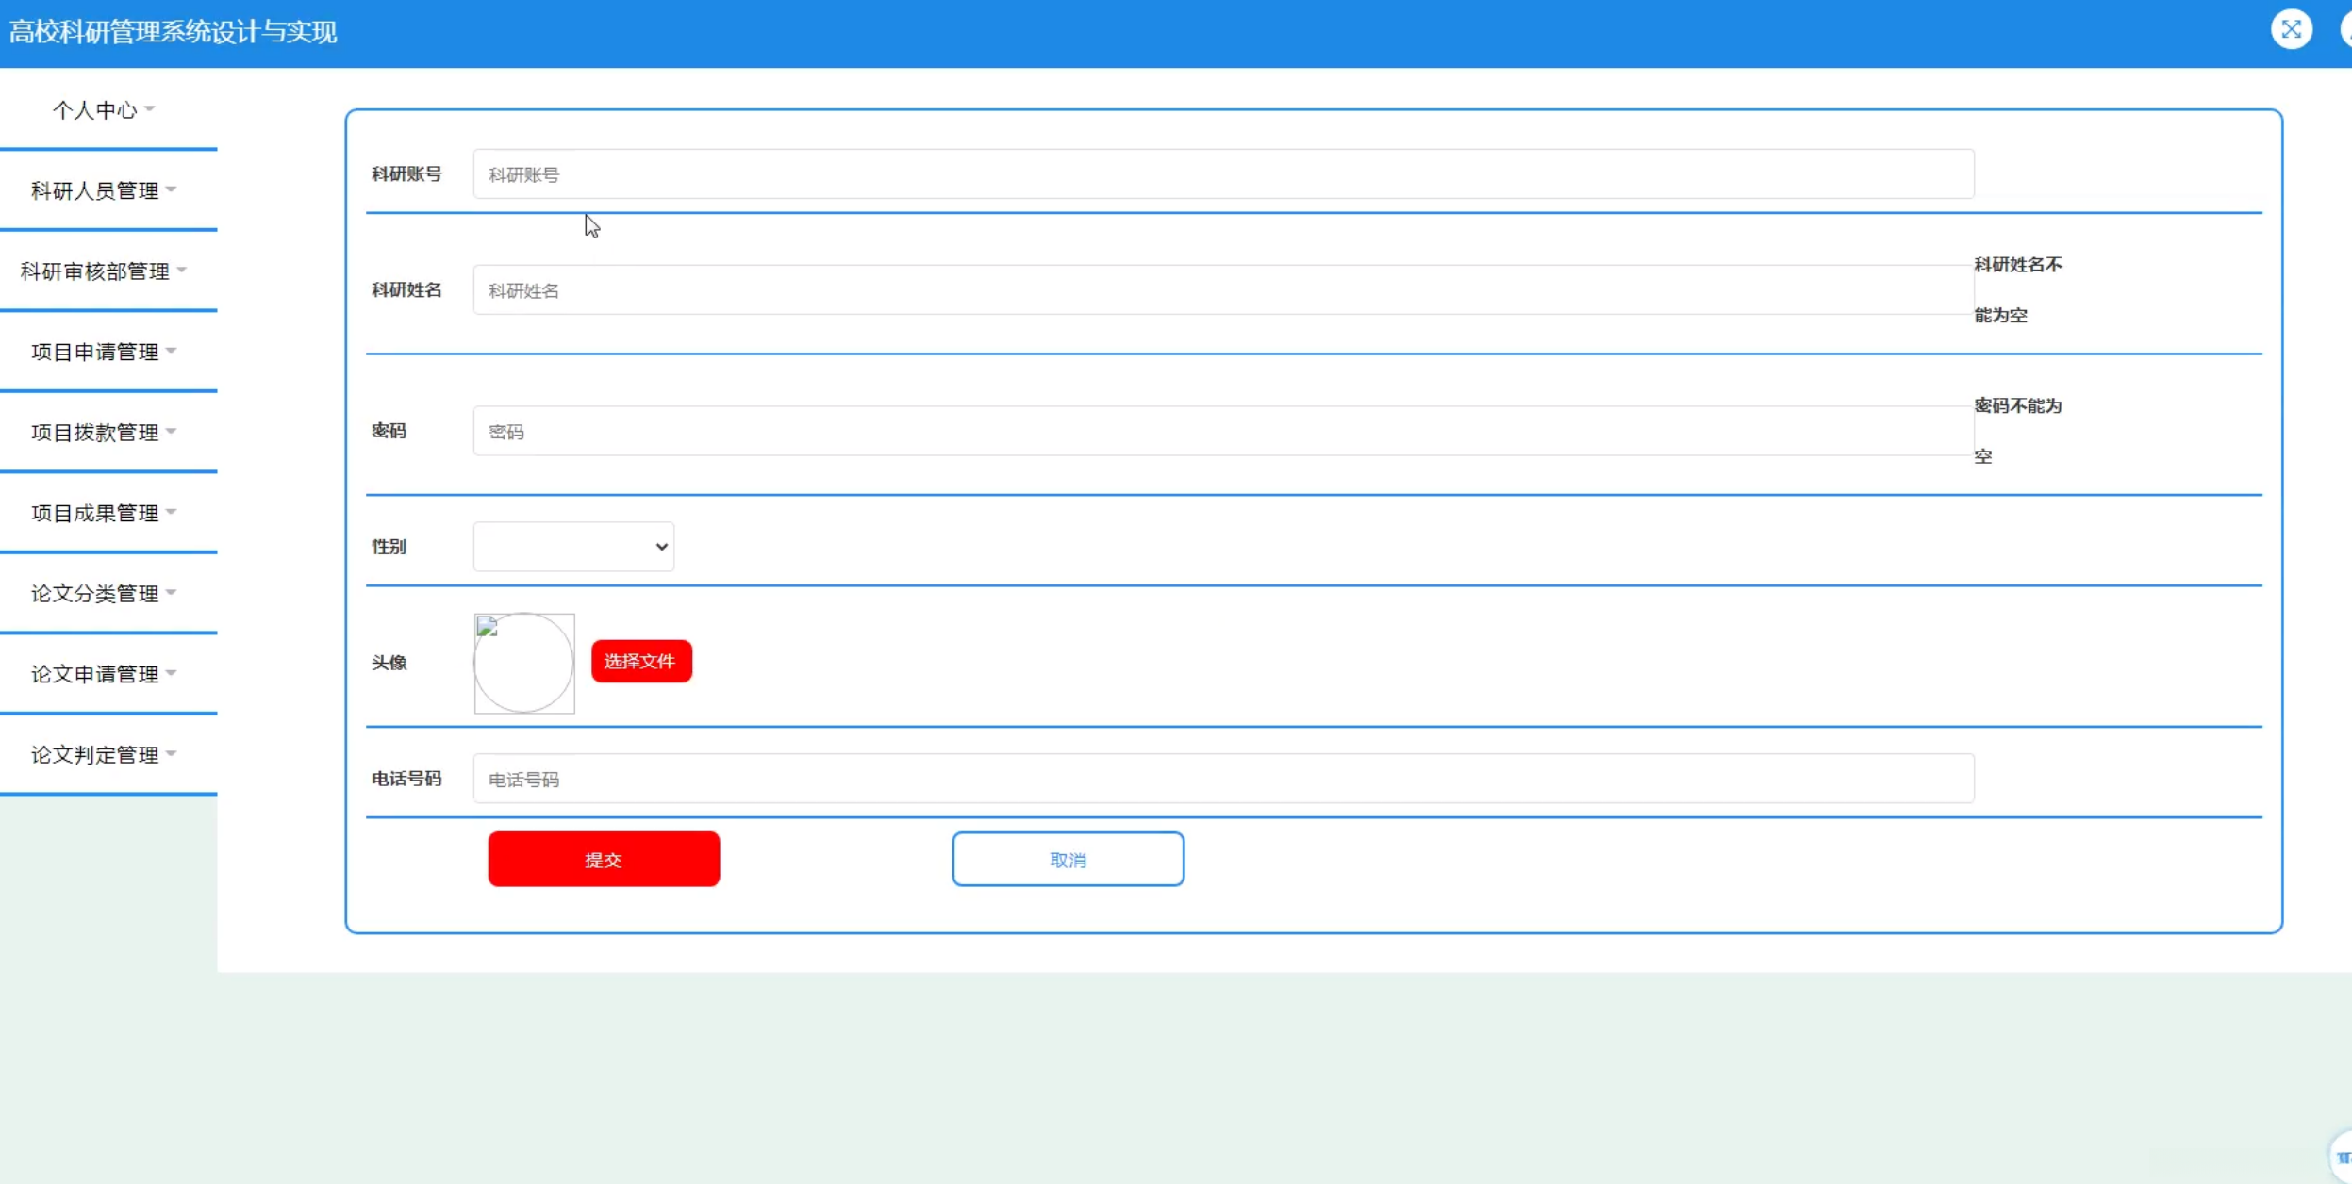Click into the 科研姓名 text field
Screen dimensions: 2352x1184
tap(1223, 290)
